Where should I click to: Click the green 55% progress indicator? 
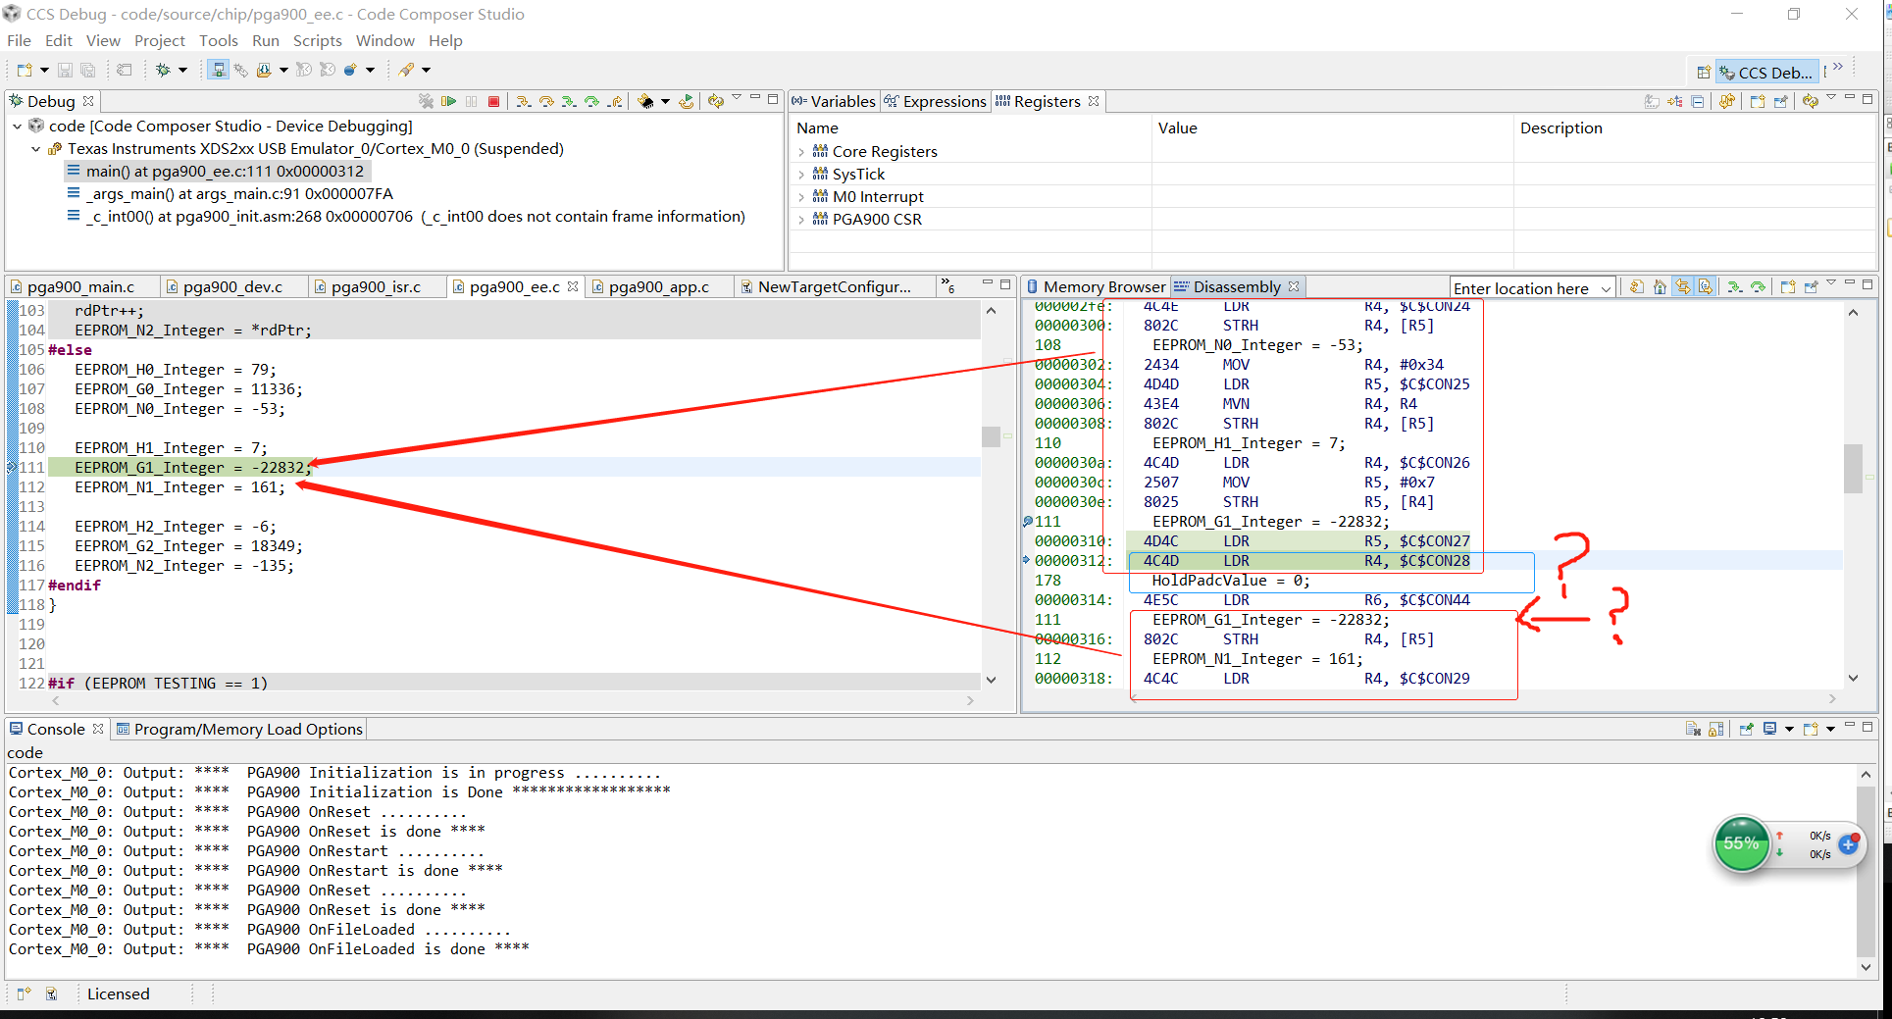tap(1742, 843)
